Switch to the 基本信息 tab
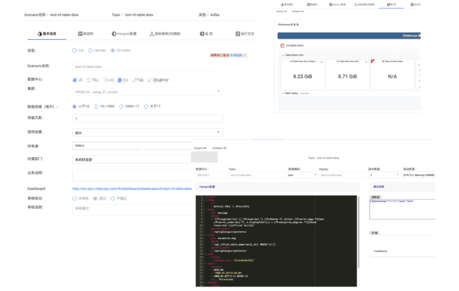This screenshot has height=291, width=459. (x=47, y=34)
